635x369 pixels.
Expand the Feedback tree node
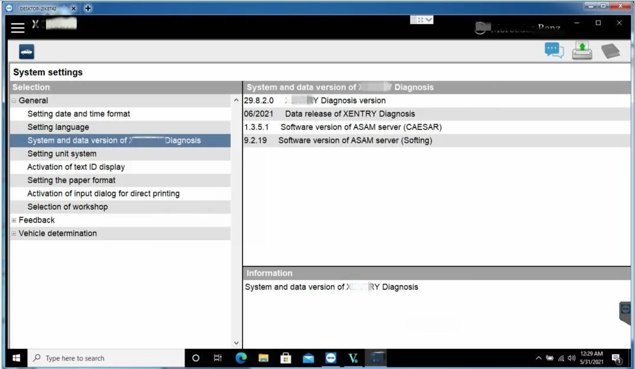14,220
